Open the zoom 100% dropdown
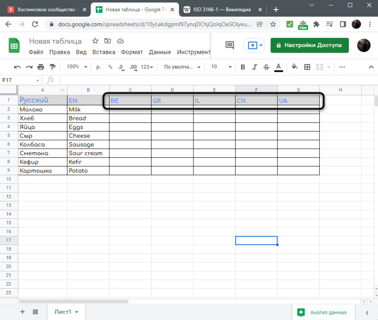The image size is (378, 320). tap(77, 67)
